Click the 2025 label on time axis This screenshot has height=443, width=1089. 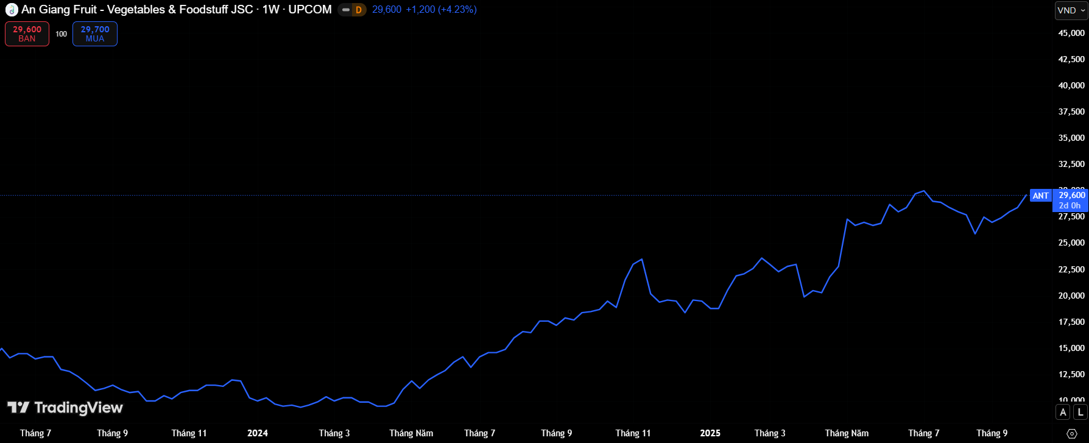710,433
